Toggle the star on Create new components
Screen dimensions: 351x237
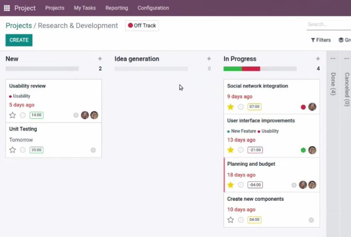click(x=231, y=220)
